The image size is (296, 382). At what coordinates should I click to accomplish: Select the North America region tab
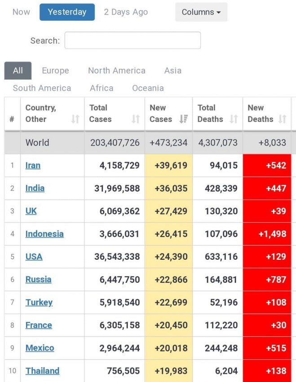pyautogui.click(x=116, y=71)
